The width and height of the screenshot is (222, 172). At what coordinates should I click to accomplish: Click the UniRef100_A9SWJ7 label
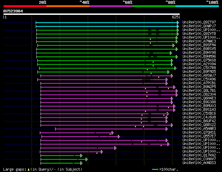199,75
